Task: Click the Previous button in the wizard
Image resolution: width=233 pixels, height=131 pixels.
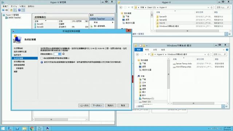Action: 84,106
